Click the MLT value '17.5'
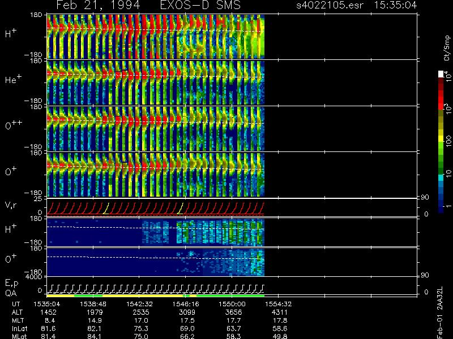This screenshot has height=339, width=453. (187, 320)
